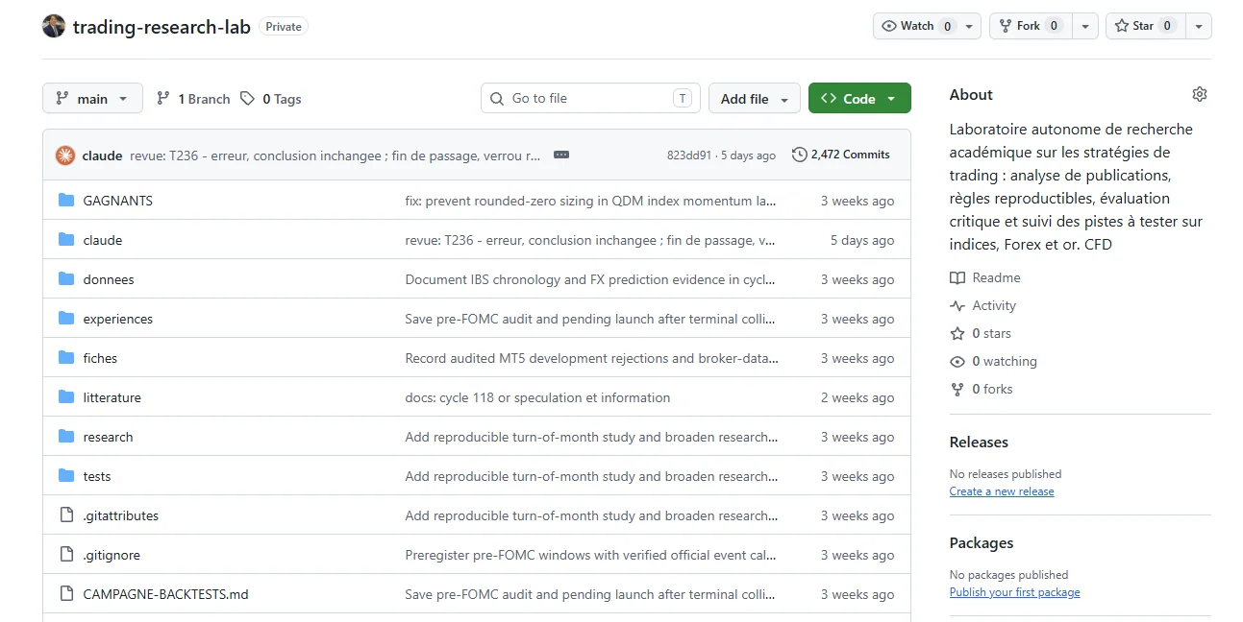Screen dimensions: 1243x622
Task: Open the fiches folder
Action: click(x=100, y=358)
